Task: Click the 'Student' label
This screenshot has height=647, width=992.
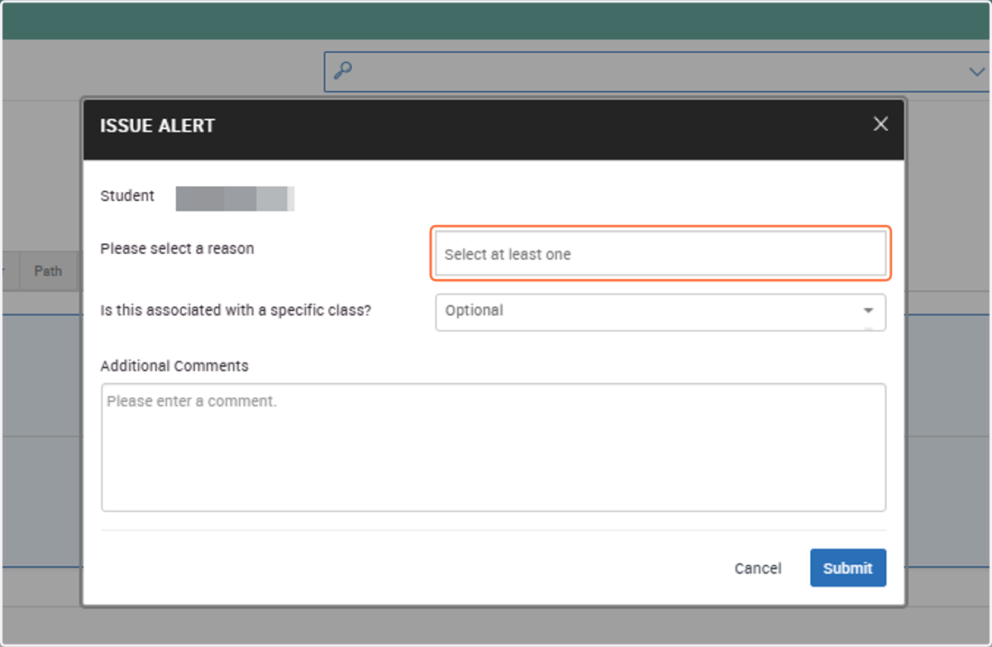Action: point(127,196)
